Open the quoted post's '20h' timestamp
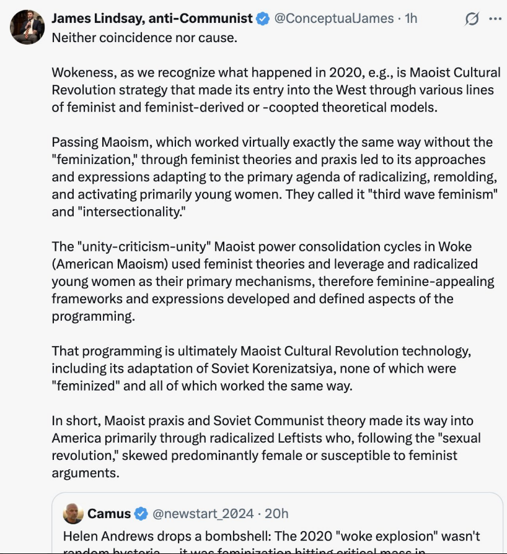Screen dimensions: 507x554 (275, 513)
